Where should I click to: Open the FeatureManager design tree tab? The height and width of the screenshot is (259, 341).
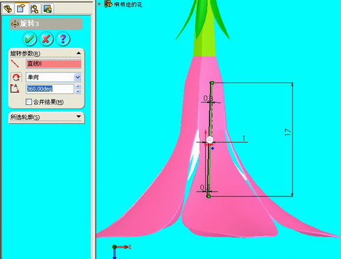[8, 9]
